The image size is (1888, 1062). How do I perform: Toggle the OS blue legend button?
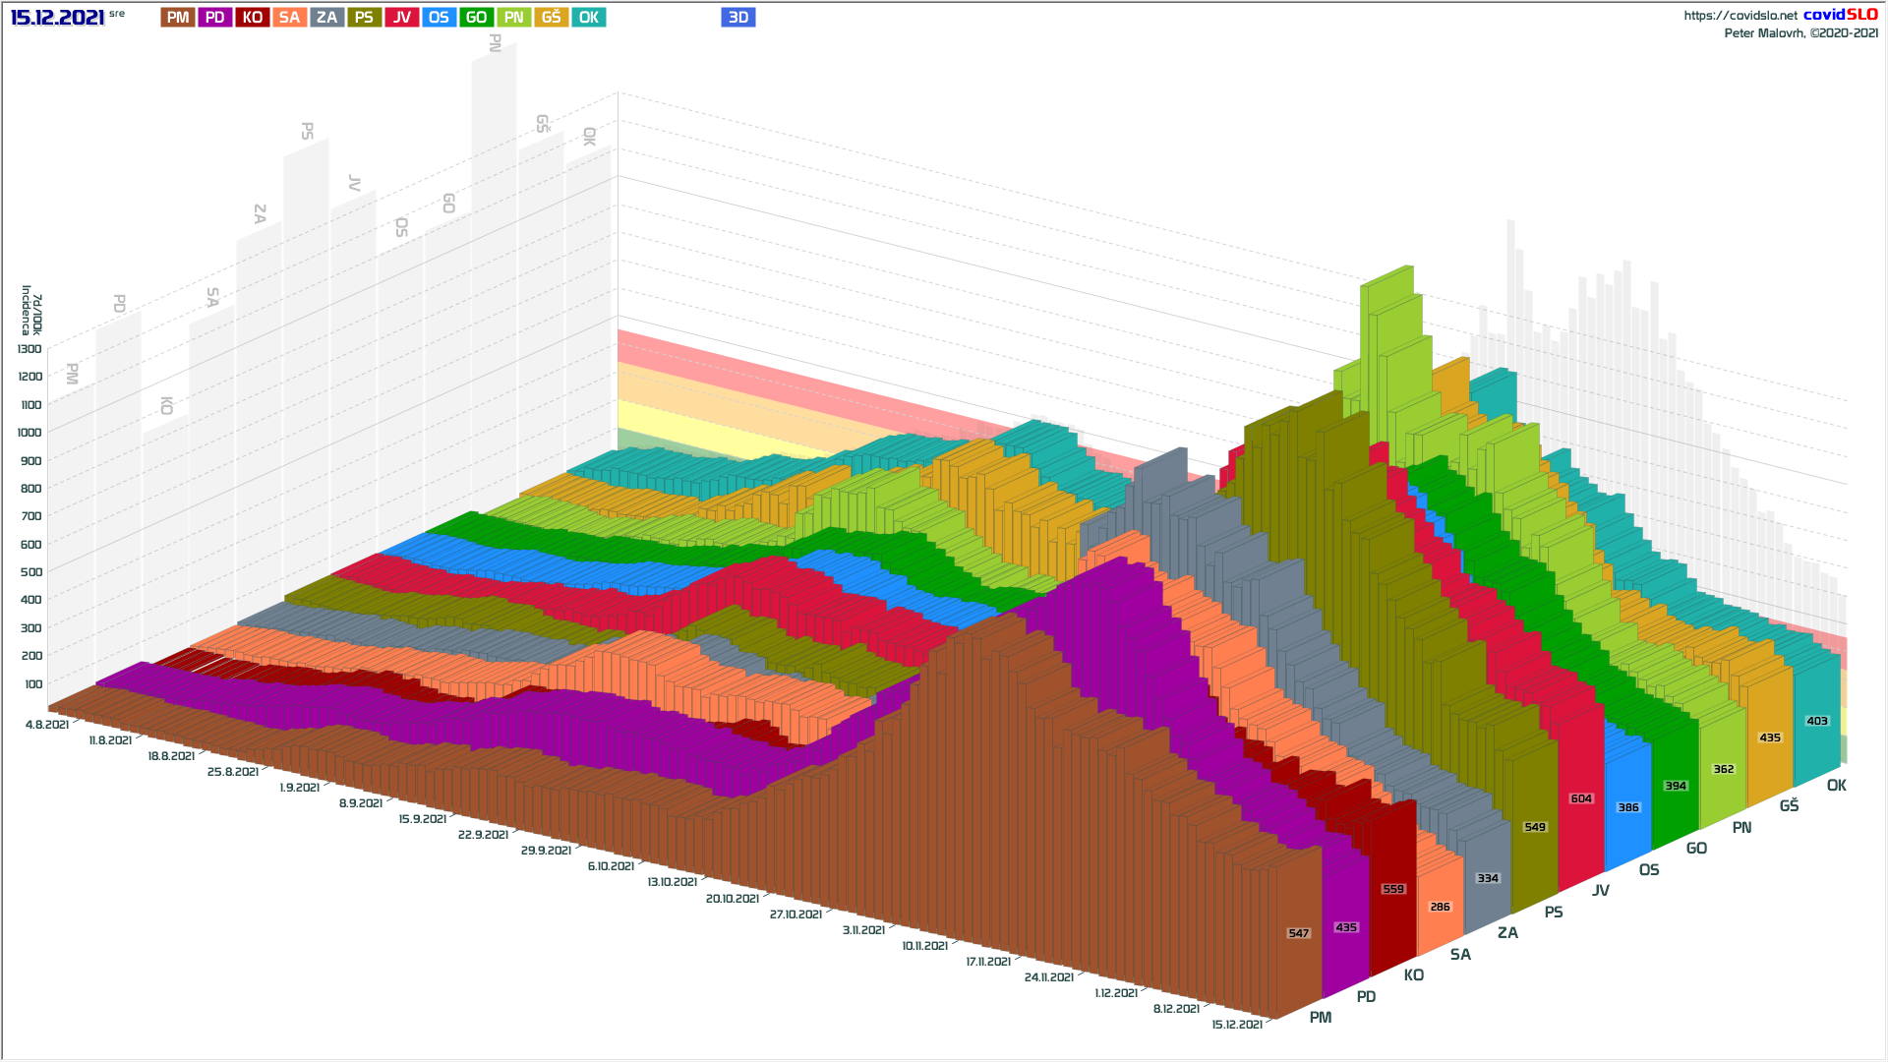click(439, 18)
